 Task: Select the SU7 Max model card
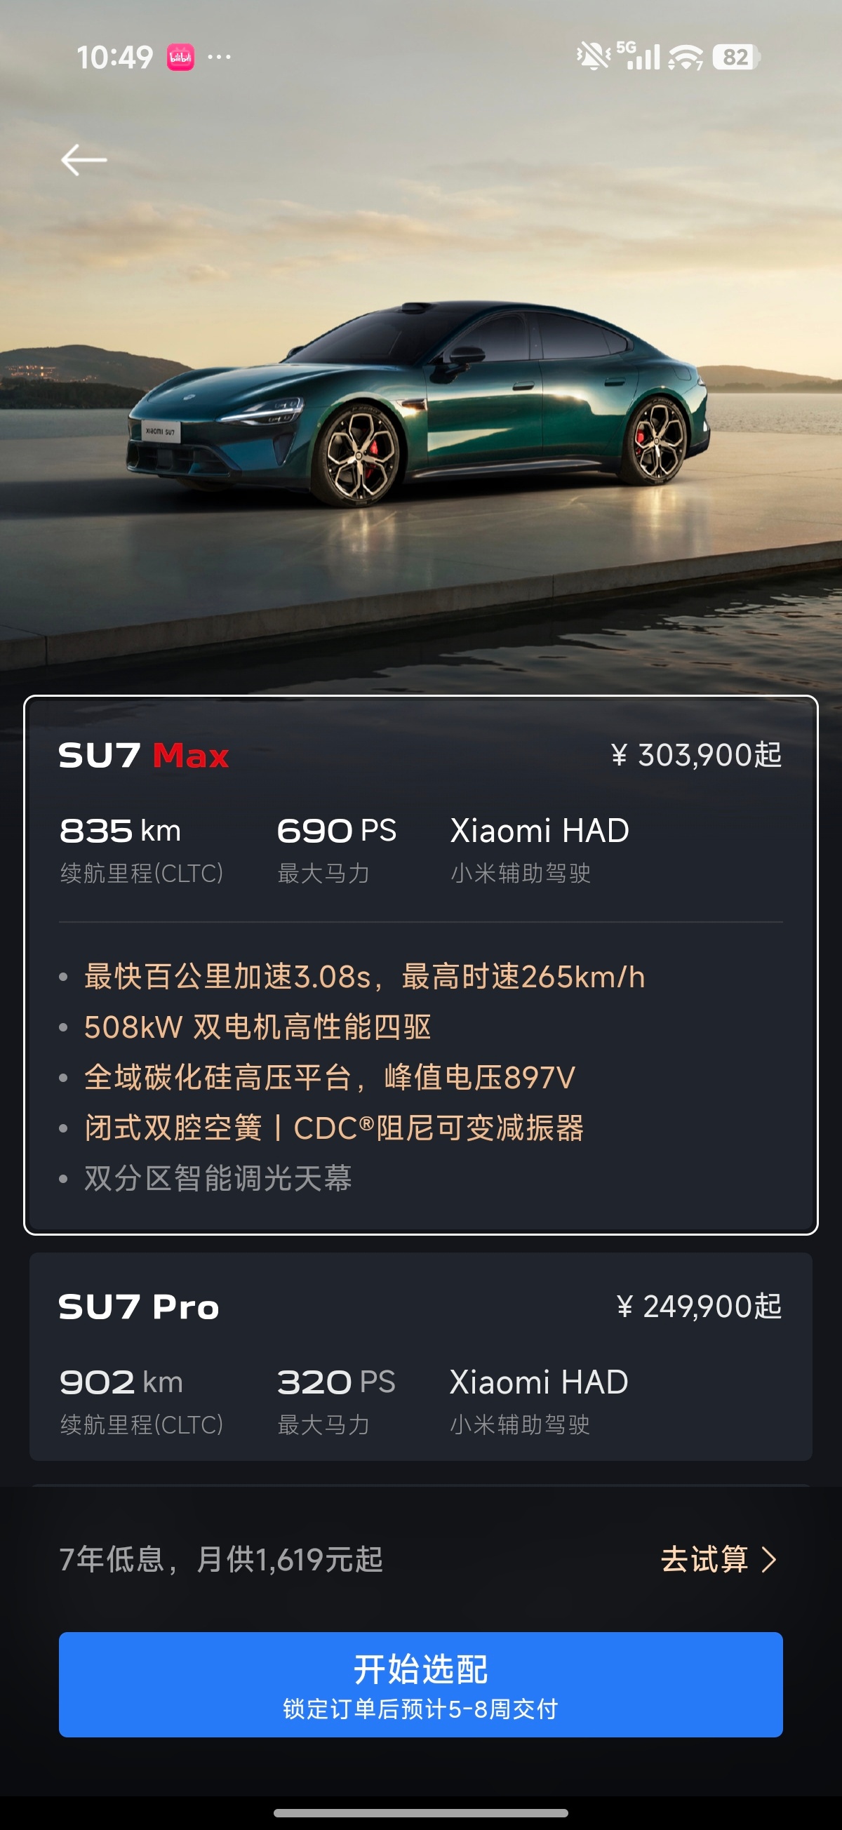[x=420, y=965]
